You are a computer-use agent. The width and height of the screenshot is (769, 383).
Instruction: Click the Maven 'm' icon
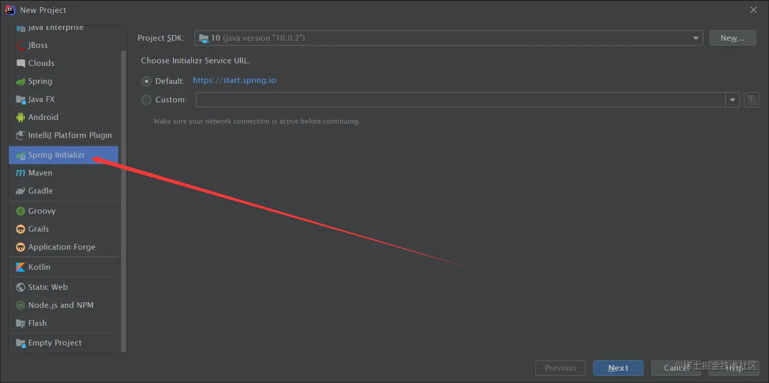(x=21, y=173)
